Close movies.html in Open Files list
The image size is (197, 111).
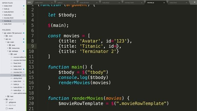tap(3, 18)
